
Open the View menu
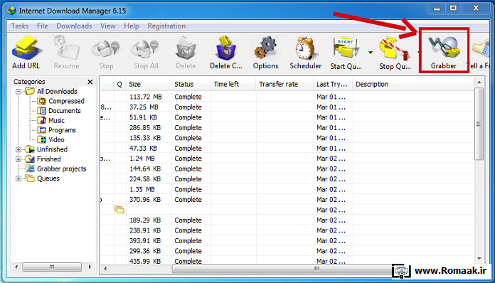click(x=108, y=26)
